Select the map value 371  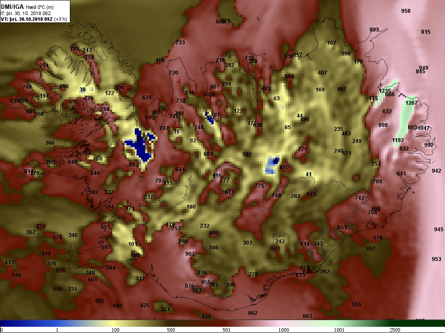coord(166,309)
